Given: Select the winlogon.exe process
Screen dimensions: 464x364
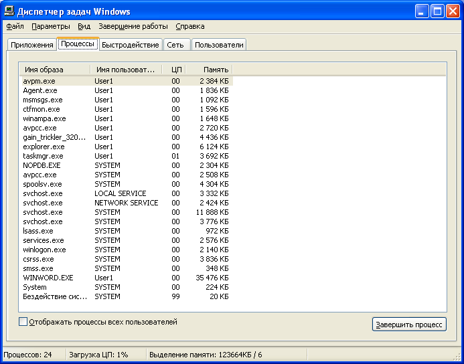Looking at the screenshot, I should (x=127, y=250).
